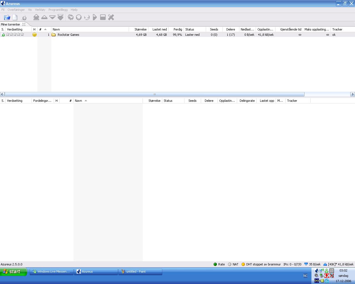This screenshot has width=355, height=284.
Task: Click the 41,8 kB/sek upload value in row
Action: pos(266,35)
